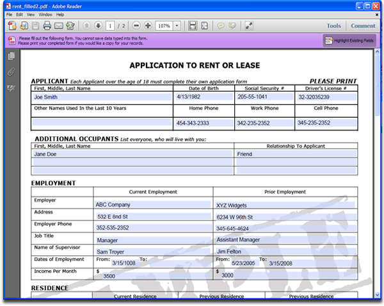Click the Email envelope icon

(59, 26)
